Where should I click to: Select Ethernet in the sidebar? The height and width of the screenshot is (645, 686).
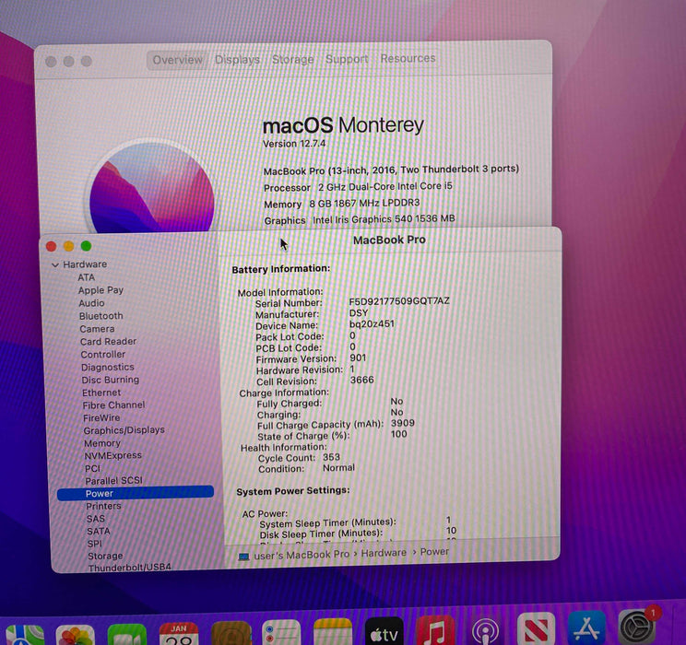(x=101, y=393)
